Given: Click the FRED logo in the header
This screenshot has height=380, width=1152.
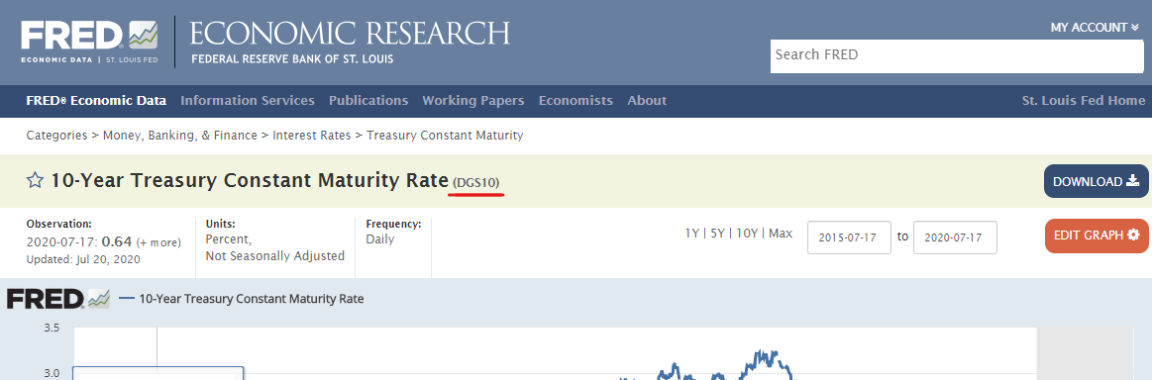Looking at the screenshot, I should (89, 42).
